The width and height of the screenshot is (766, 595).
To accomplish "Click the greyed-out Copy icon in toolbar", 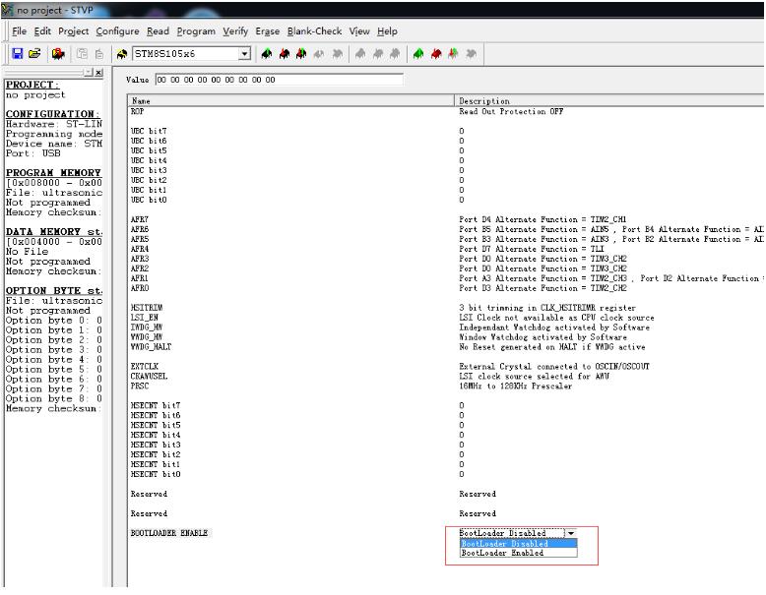I will tap(82, 53).
